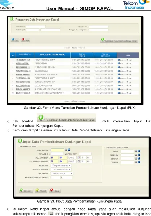This screenshot has width=151, height=216.
Task: Click the day field of Tgl Jam Tiba
Action: coord(55,157)
